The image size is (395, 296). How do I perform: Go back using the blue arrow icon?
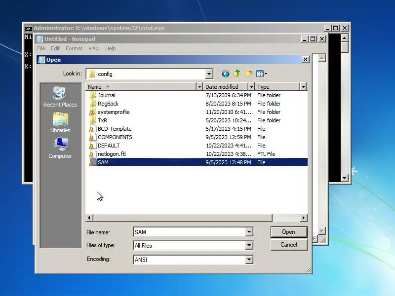click(x=226, y=74)
